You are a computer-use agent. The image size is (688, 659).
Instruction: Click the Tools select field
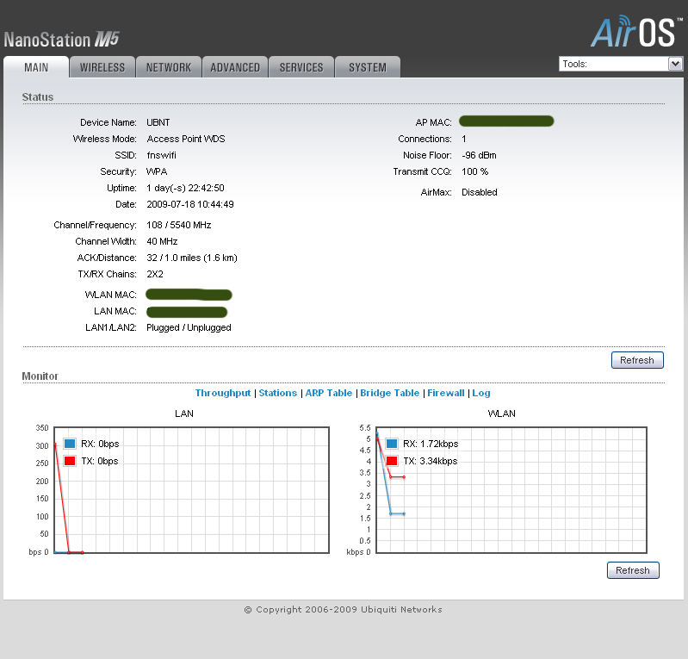tap(621, 64)
